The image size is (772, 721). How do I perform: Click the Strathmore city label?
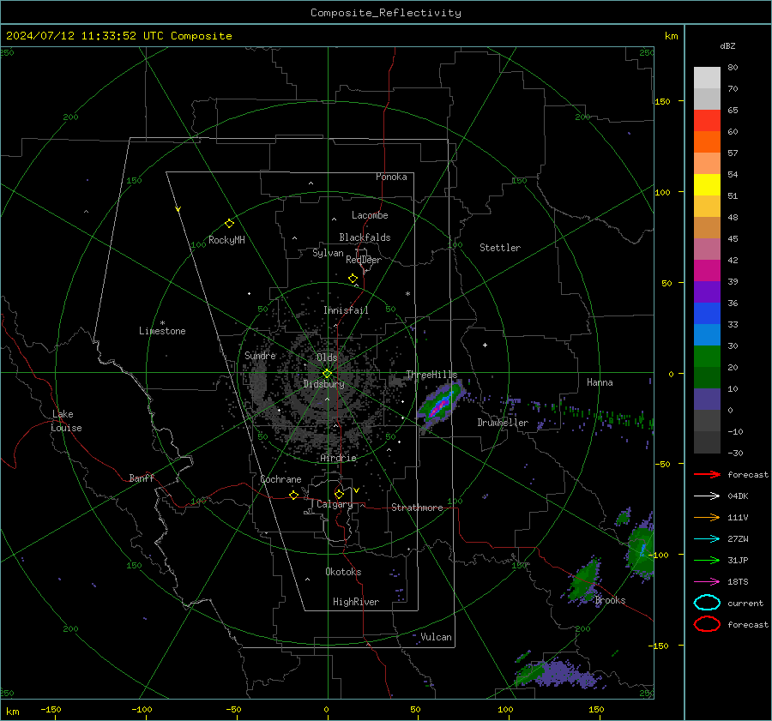pos(417,508)
